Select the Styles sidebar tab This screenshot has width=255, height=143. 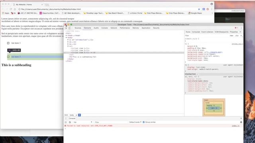188,32
